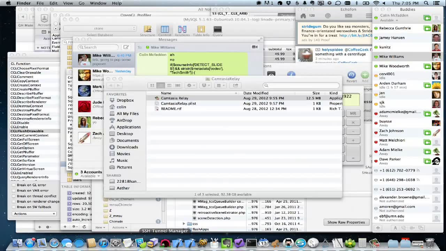Start video call with Mike Williams in Messages
The height and width of the screenshot is (251, 446).
click(255, 47)
